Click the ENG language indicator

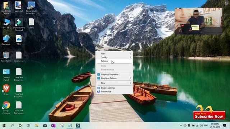click(x=206, y=125)
